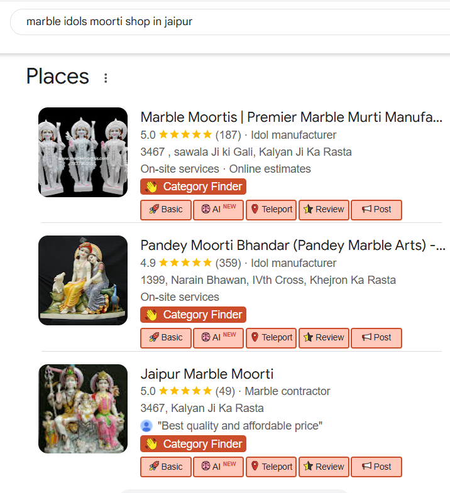Image resolution: width=450 pixels, height=493 pixels.
Task: Click the AI NEW button for Marble Moortis
Action: [x=218, y=210]
